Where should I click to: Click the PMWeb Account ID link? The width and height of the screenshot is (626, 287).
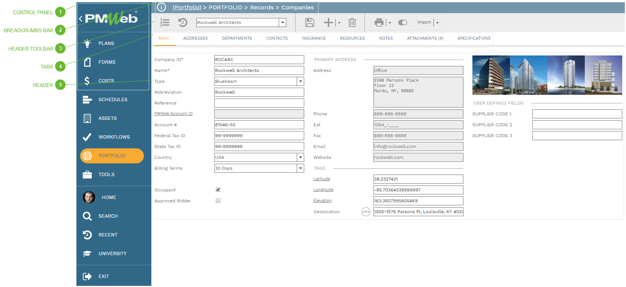173,114
